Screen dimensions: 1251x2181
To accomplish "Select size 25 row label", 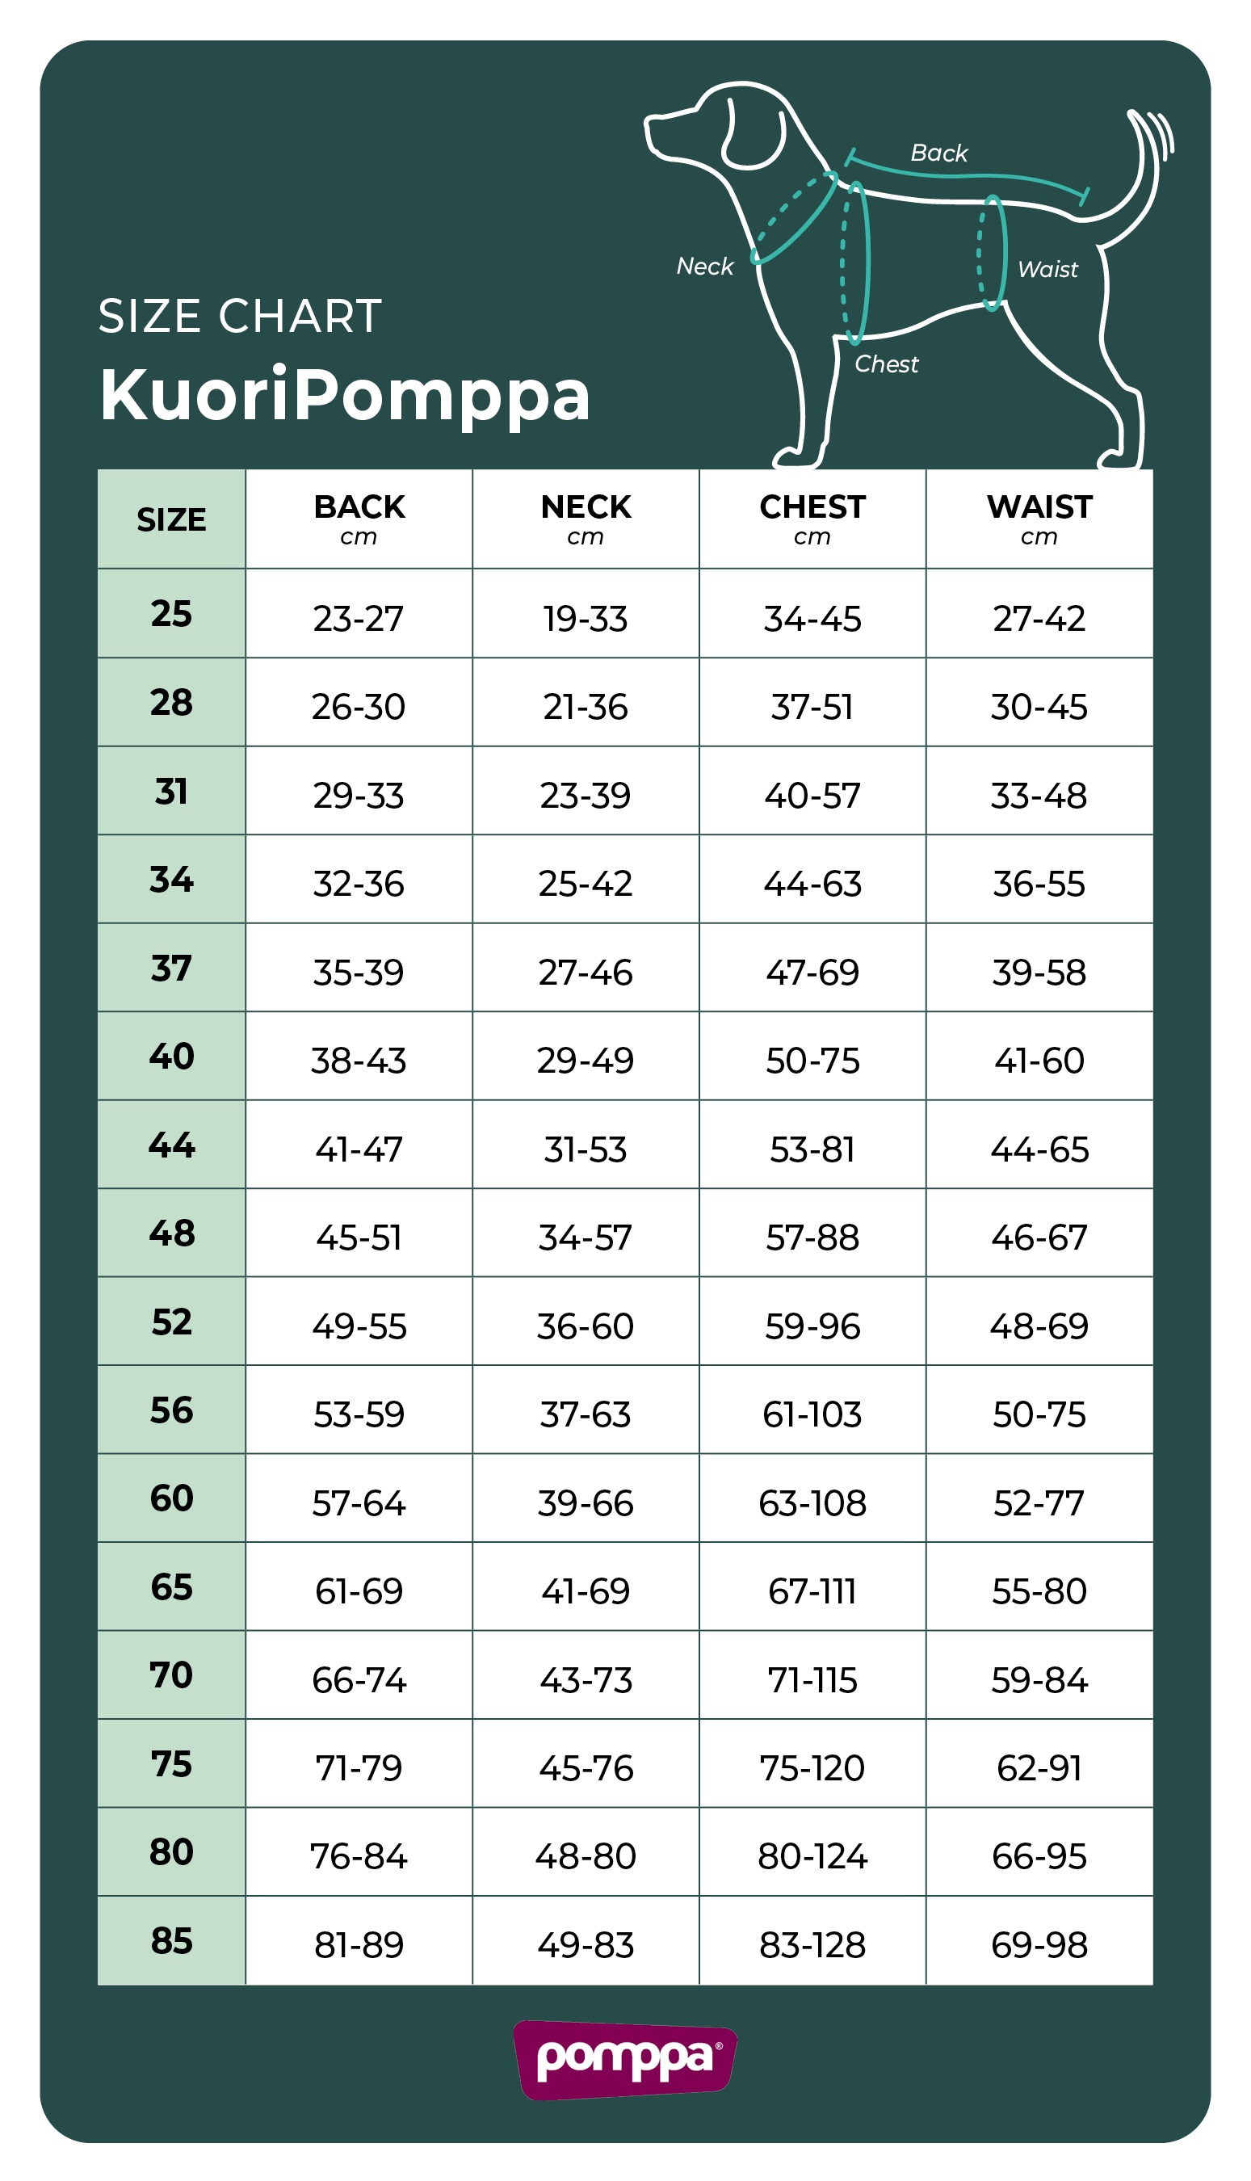I will point(171,614).
